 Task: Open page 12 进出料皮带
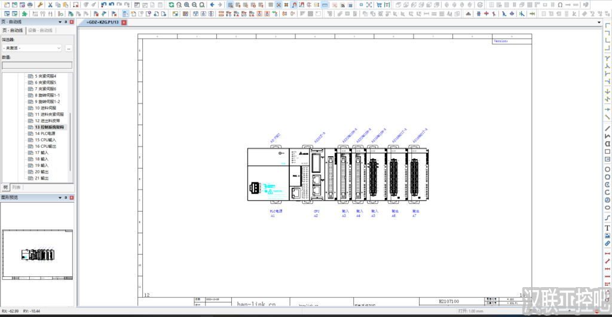(x=47, y=121)
